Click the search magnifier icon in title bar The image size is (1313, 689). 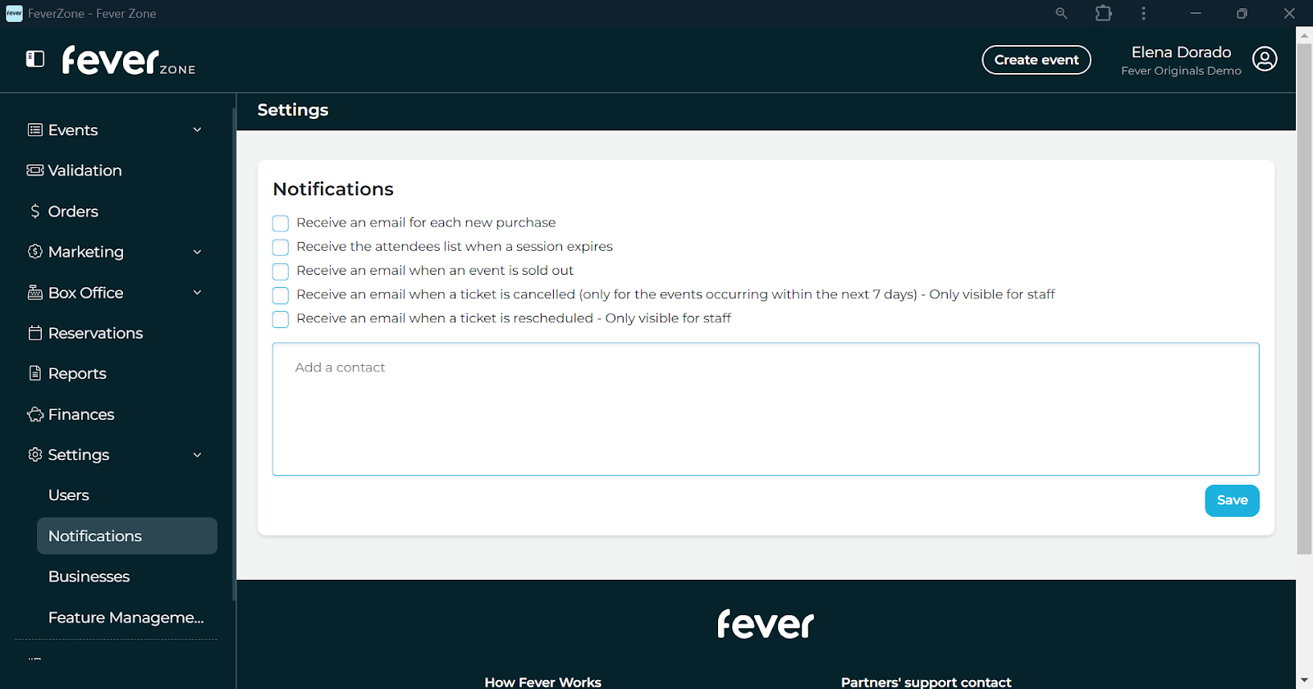(1061, 13)
